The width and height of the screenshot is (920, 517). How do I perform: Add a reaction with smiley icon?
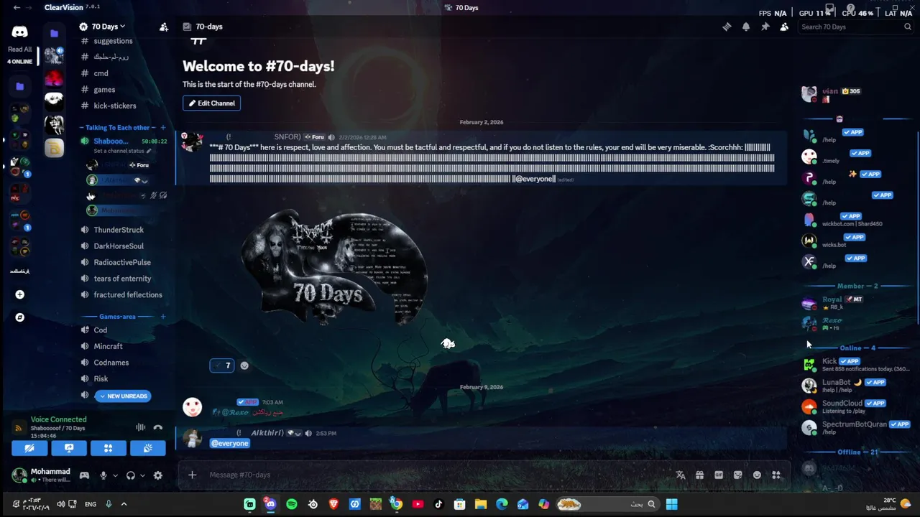(x=244, y=365)
